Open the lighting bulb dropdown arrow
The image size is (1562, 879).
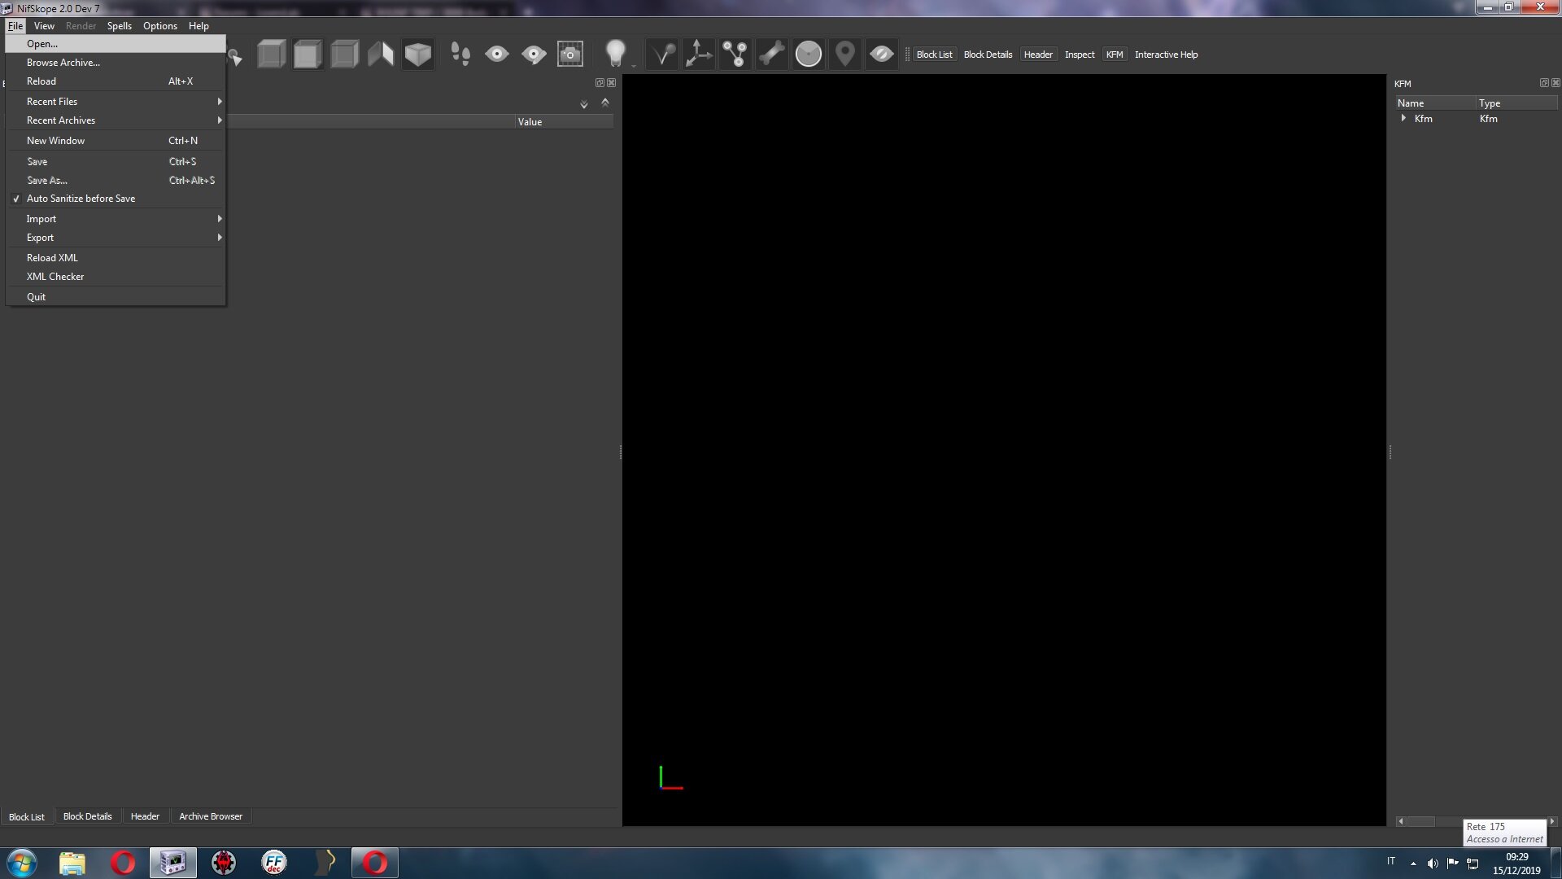[634, 65]
